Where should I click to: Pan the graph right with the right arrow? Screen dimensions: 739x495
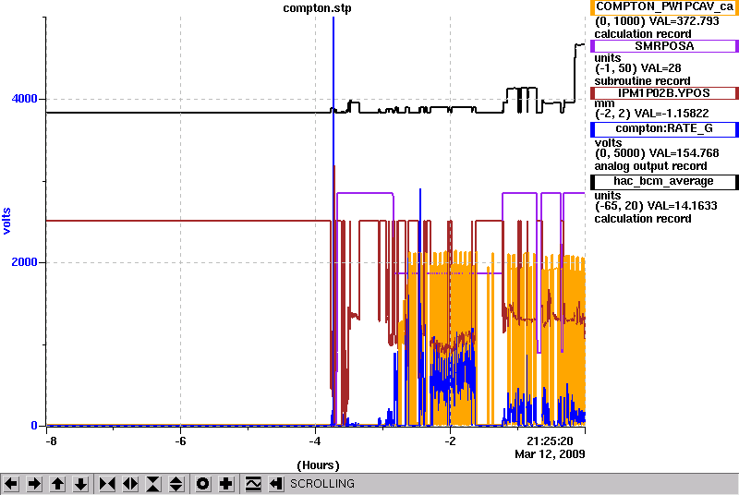point(34,484)
